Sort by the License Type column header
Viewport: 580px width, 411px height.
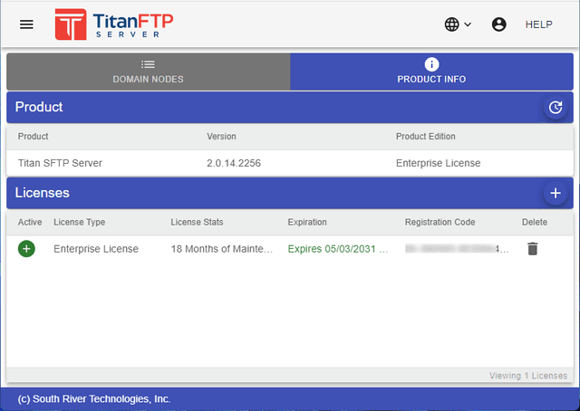point(79,222)
